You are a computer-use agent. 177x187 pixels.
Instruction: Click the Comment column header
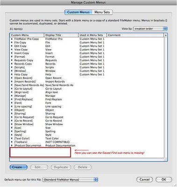(135, 35)
